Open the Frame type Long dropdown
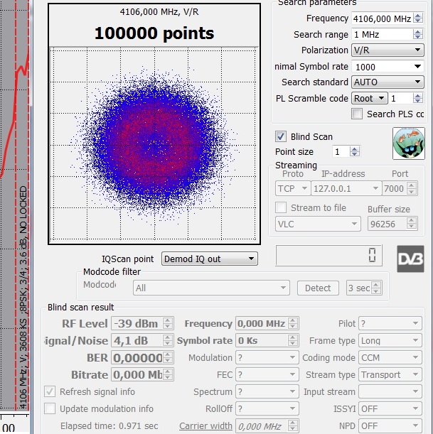This screenshot has height=434, width=433. 390,340
